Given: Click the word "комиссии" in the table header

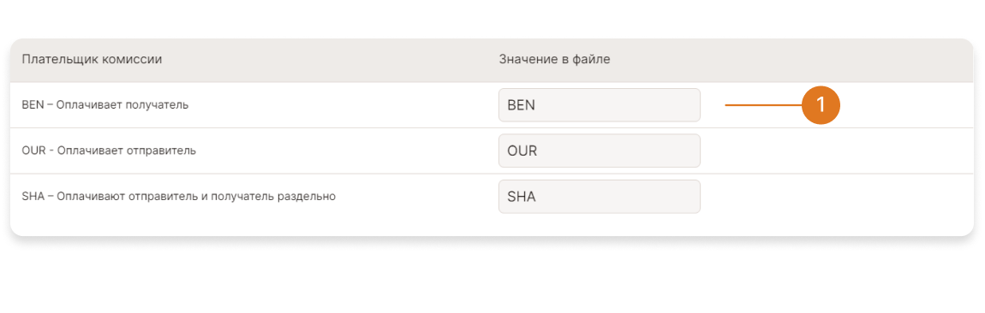Looking at the screenshot, I should coord(137,60).
